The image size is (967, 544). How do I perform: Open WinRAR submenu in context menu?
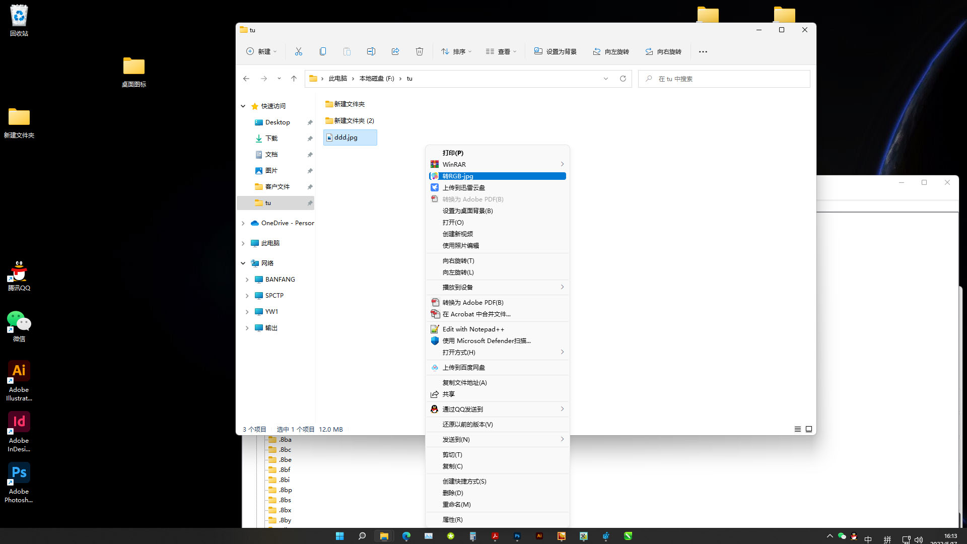[498, 165]
